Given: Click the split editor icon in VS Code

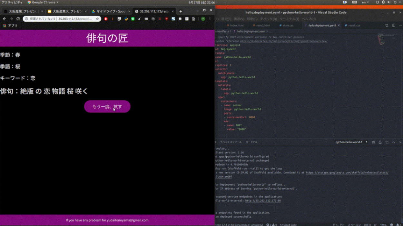Looking at the screenshot, I should [x=394, y=25].
